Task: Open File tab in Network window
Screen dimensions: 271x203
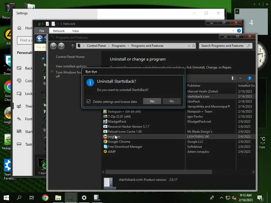Action: coord(42,31)
